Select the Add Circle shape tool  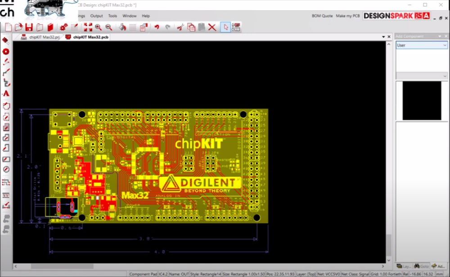point(6,169)
